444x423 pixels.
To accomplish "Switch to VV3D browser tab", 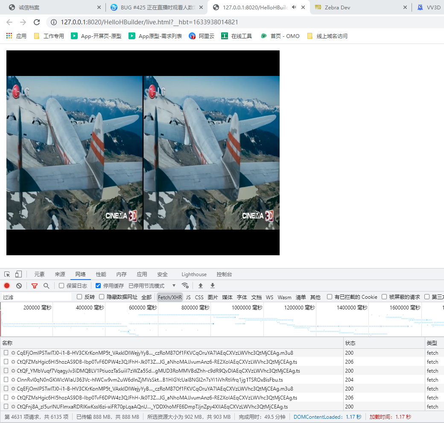I will pyautogui.click(x=429, y=7).
